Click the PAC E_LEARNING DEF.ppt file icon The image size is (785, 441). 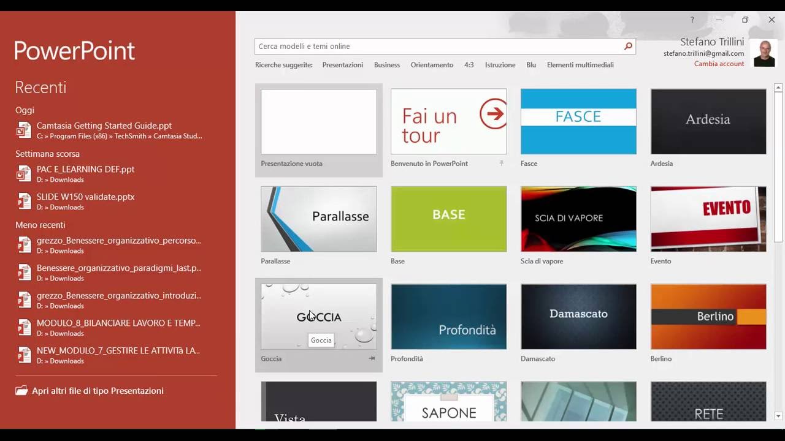tap(23, 173)
